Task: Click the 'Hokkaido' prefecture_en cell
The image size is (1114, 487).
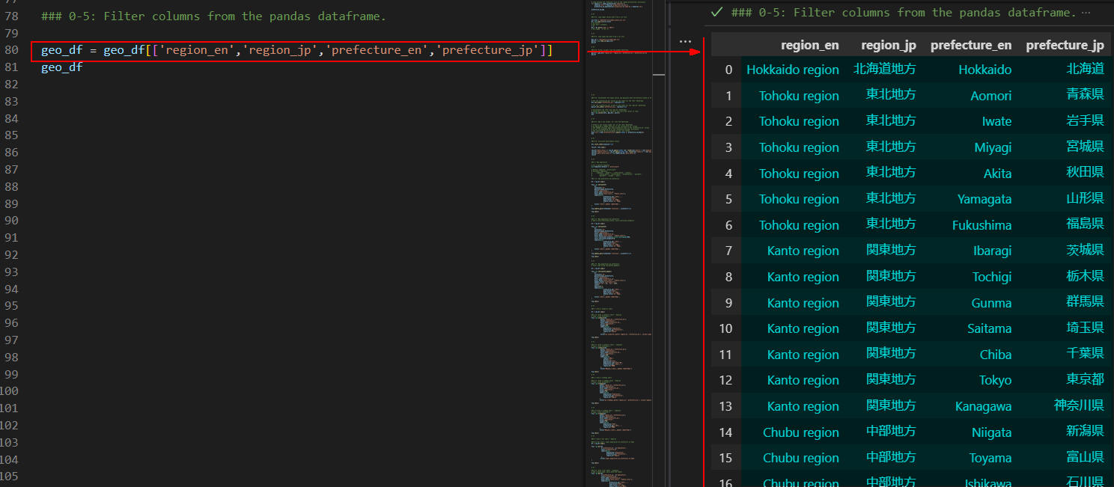Action: pos(984,70)
